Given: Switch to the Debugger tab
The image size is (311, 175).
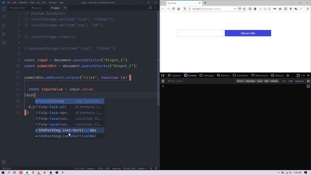Looking at the screenshot, I should click(x=207, y=75).
